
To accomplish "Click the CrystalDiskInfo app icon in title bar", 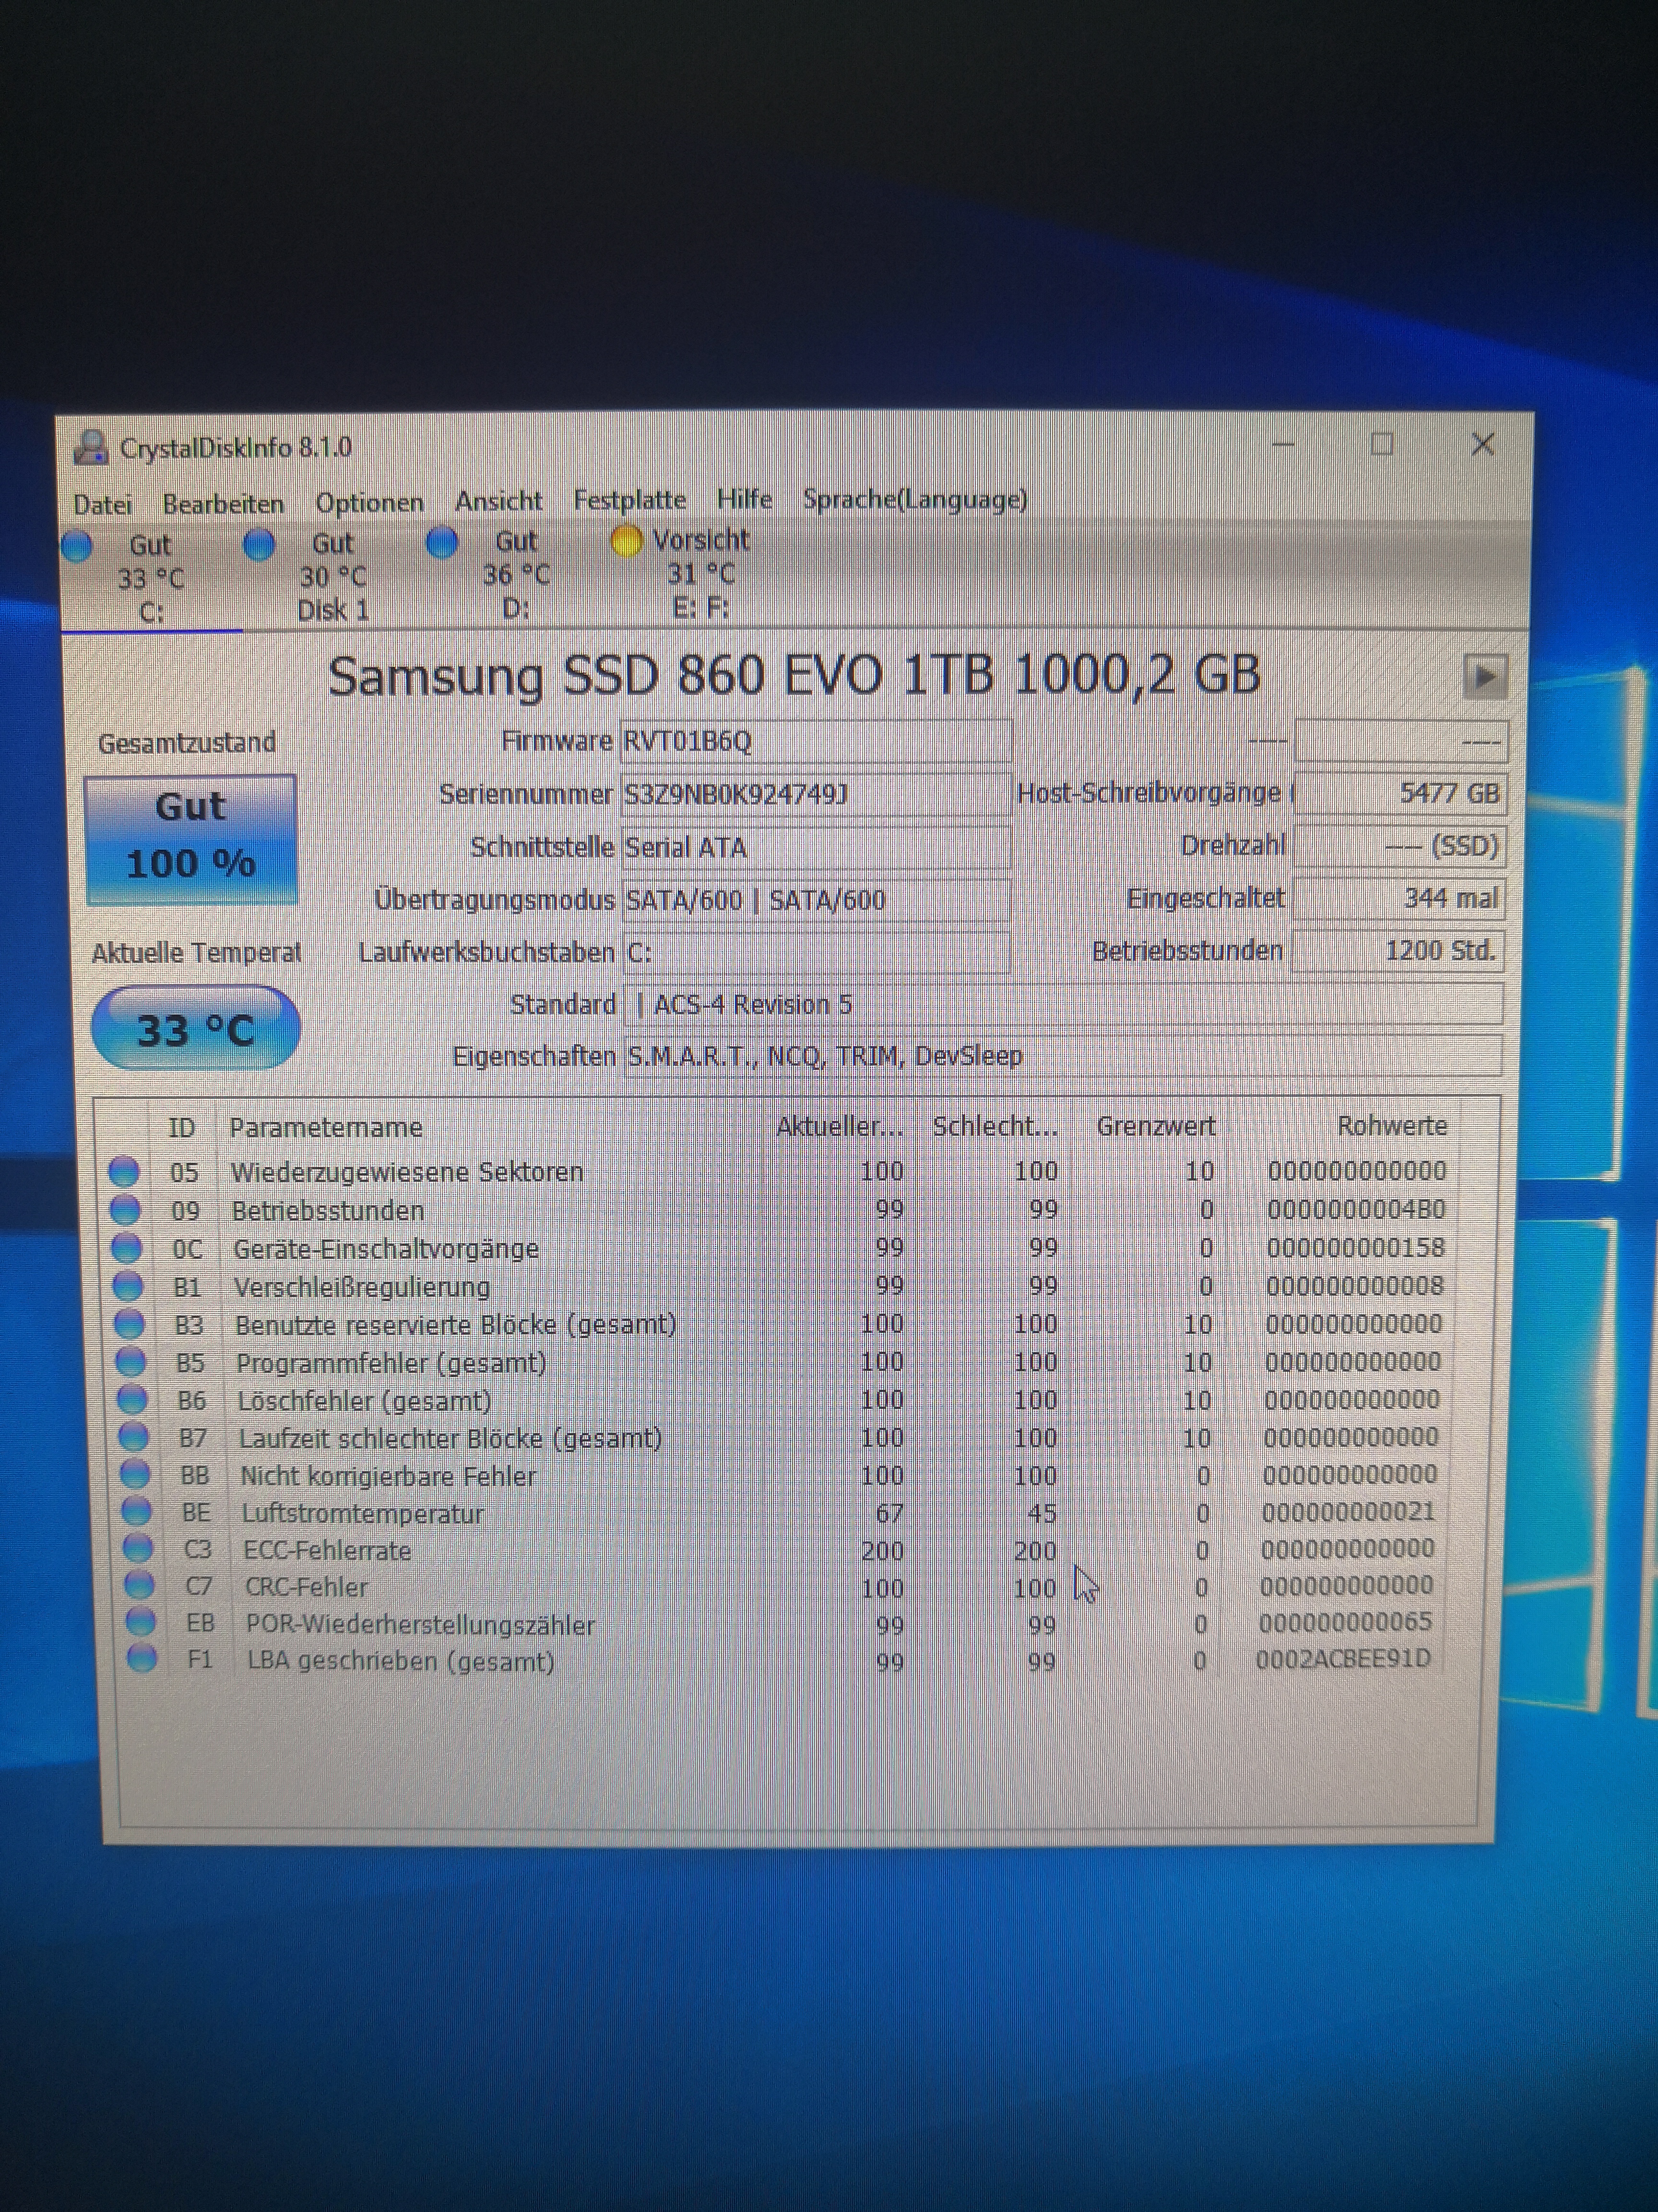I will pyautogui.click(x=91, y=448).
